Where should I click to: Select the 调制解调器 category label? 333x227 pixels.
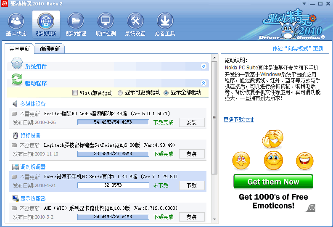[33, 167]
